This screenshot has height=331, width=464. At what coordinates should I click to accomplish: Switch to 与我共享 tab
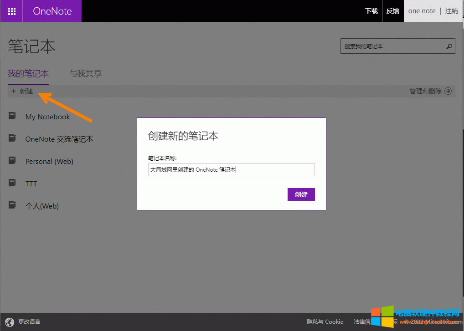(85, 74)
